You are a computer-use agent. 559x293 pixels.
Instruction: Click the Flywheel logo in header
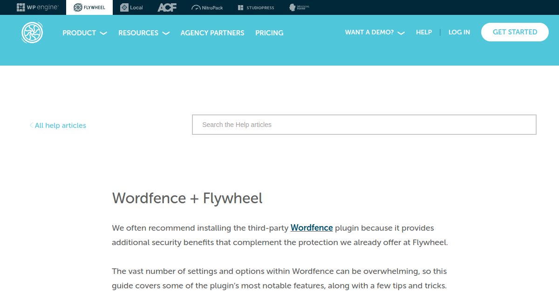[x=32, y=33]
